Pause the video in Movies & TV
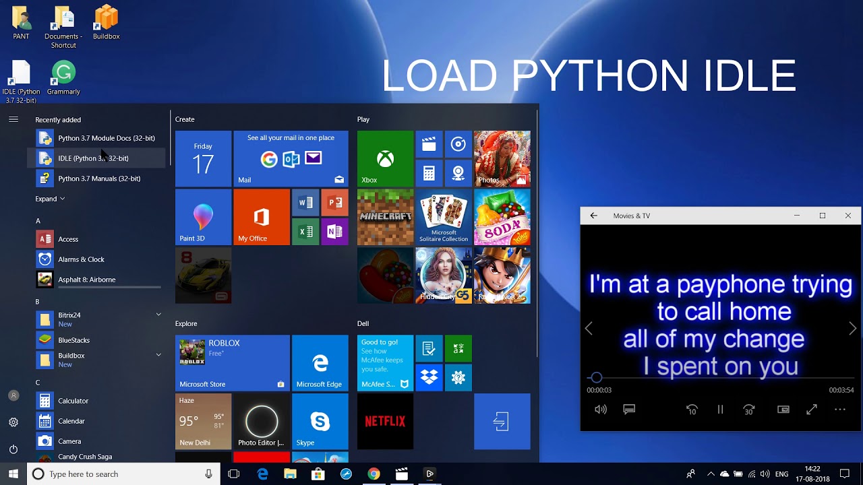Viewport: 863px width, 485px height. 720,409
